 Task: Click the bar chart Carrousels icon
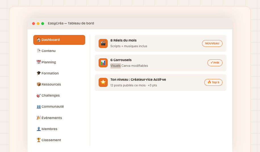pyautogui.click(x=103, y=63)
